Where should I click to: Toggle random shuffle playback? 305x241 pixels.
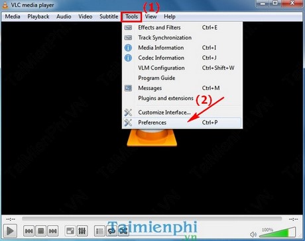click(123, 231)
